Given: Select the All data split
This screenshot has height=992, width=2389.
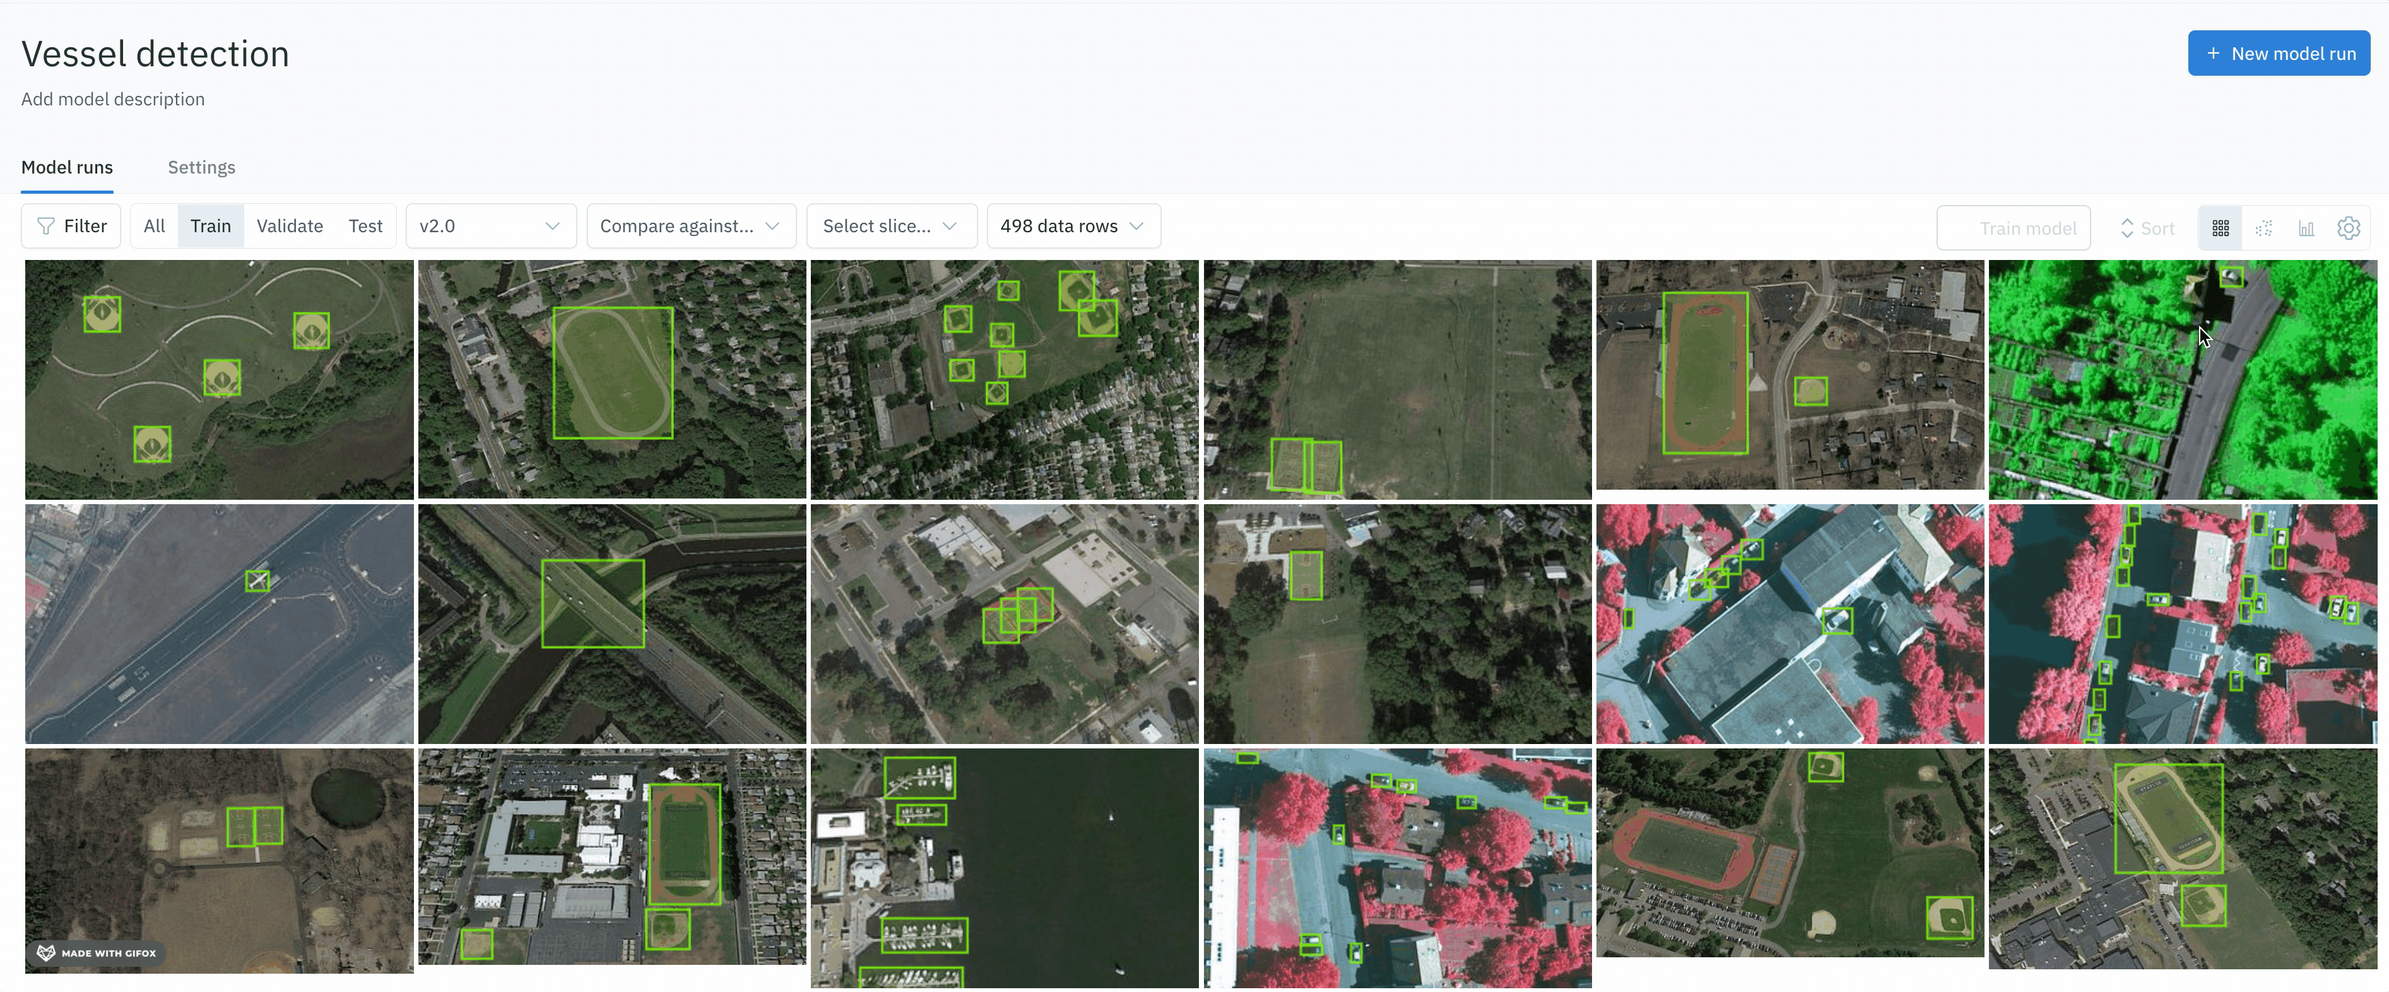Looking at the screenshot, I should point(154,226).
